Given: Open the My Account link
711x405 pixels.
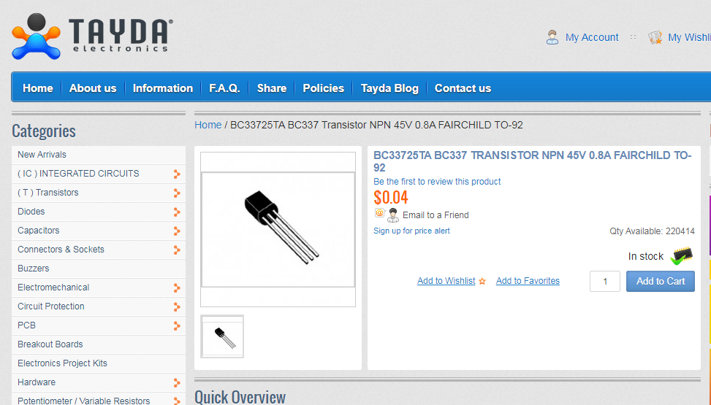Looking at the screenshot, I should coord(592,37).
